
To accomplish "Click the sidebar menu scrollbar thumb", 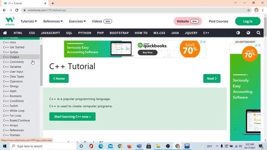I will click(41, 65).
